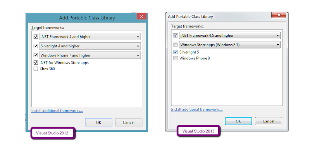Toggle .NET Framework 4.5 and higher checkbox
Image resolution: width=310 pixels, height=160 pixels.
click(x=176, y=35)
